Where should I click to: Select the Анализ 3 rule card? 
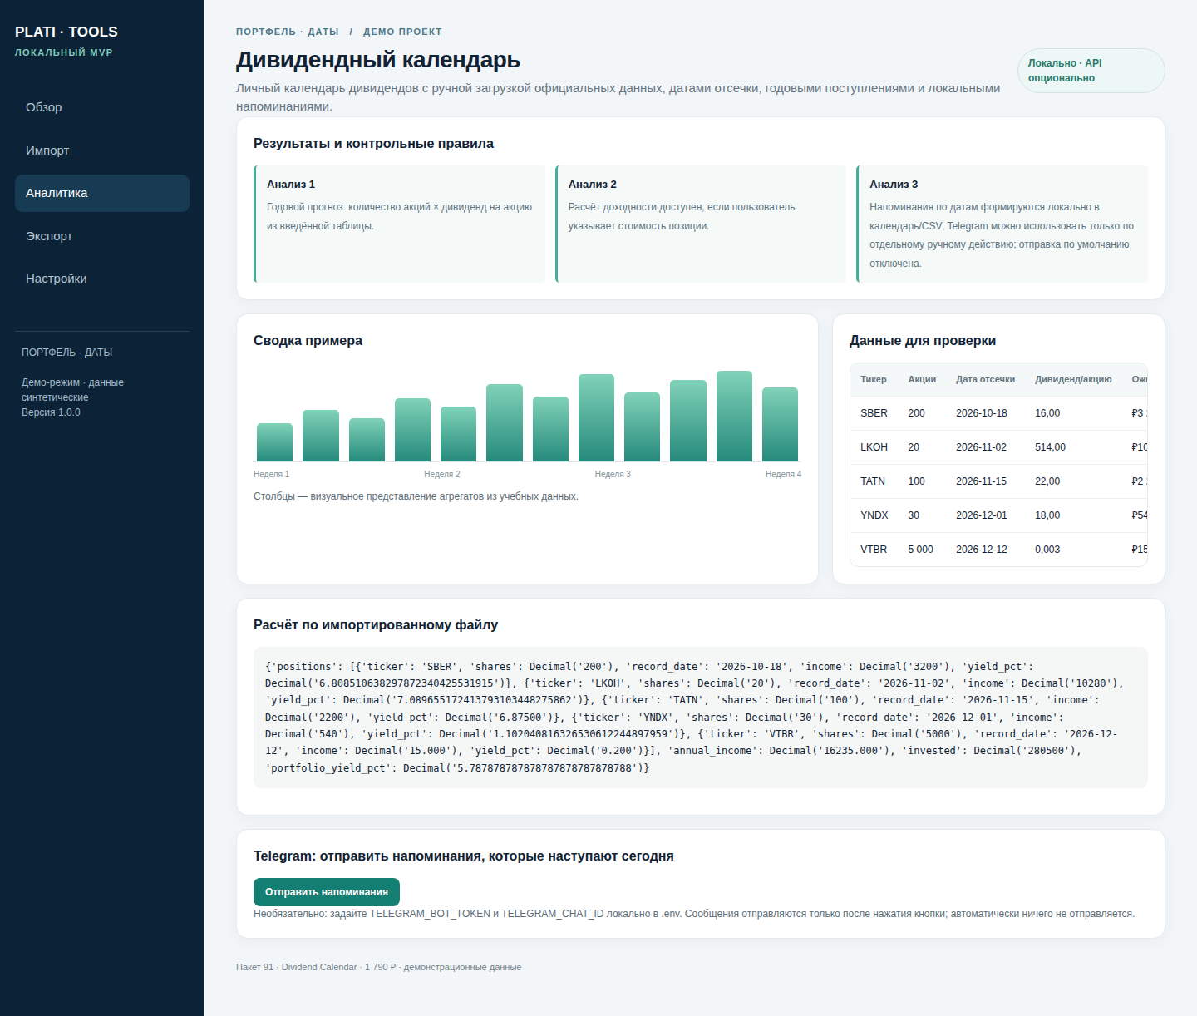coord(1002,224)
